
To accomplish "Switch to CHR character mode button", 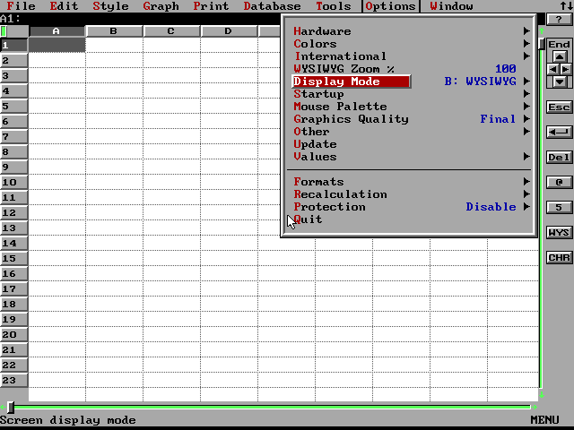I will tap(559, 257).
